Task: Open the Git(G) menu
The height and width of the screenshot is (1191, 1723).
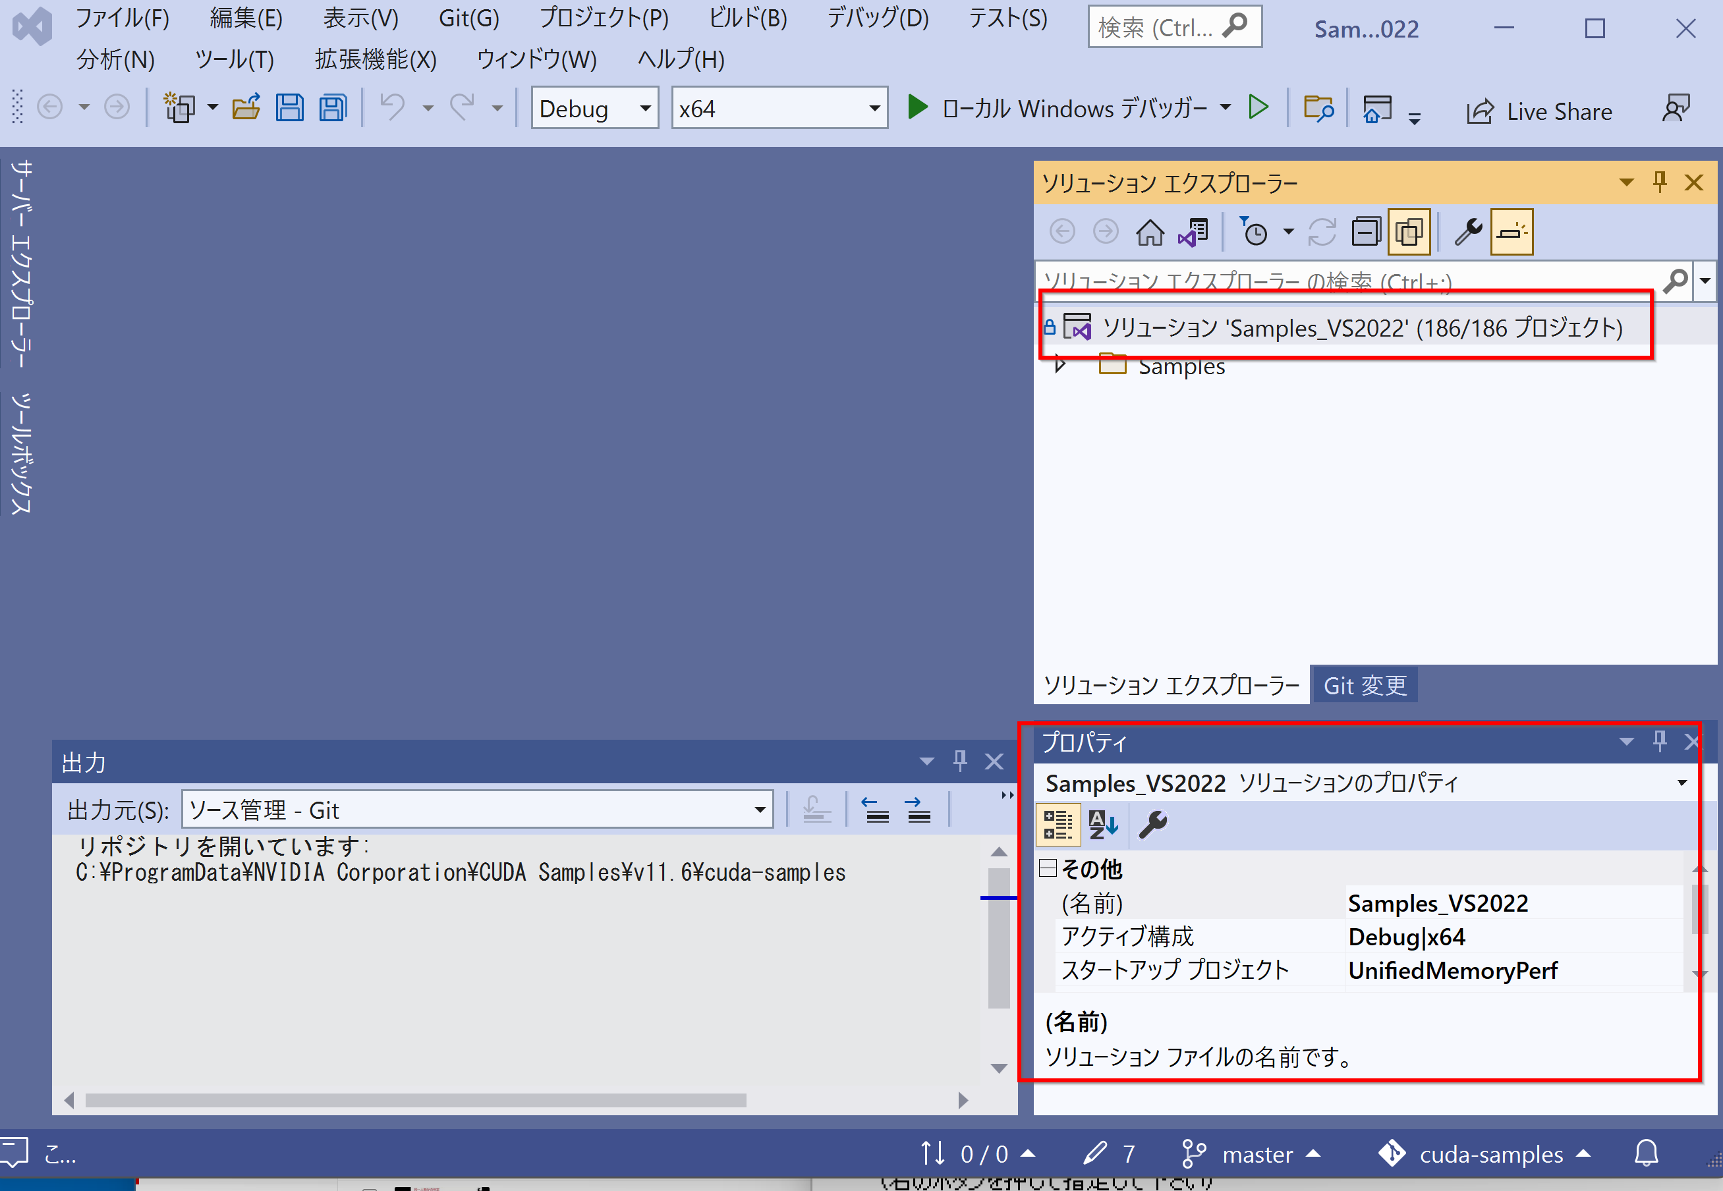Action: 468,18
